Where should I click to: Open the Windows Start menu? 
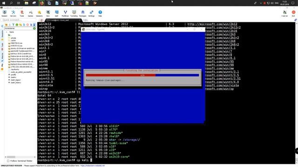[3, 3]
